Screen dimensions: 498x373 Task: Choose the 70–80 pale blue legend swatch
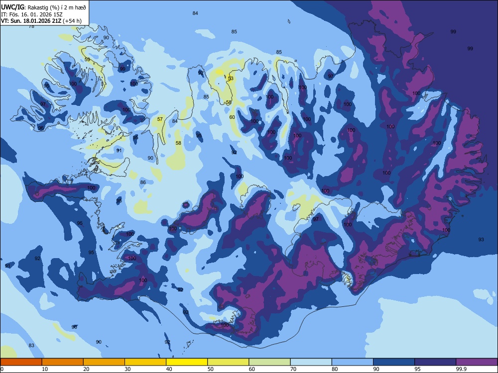coord(311,362)
